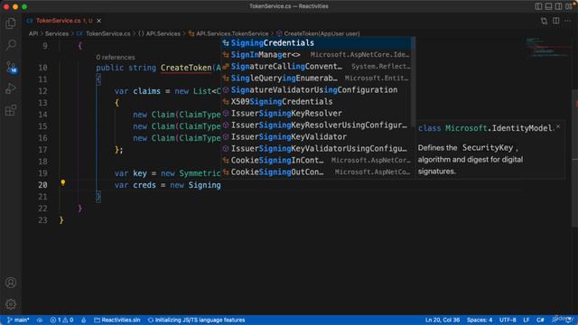The width and height of the screenshot is (578, 325).
Task: Open the Customize Layout icon
Action: 569,6
